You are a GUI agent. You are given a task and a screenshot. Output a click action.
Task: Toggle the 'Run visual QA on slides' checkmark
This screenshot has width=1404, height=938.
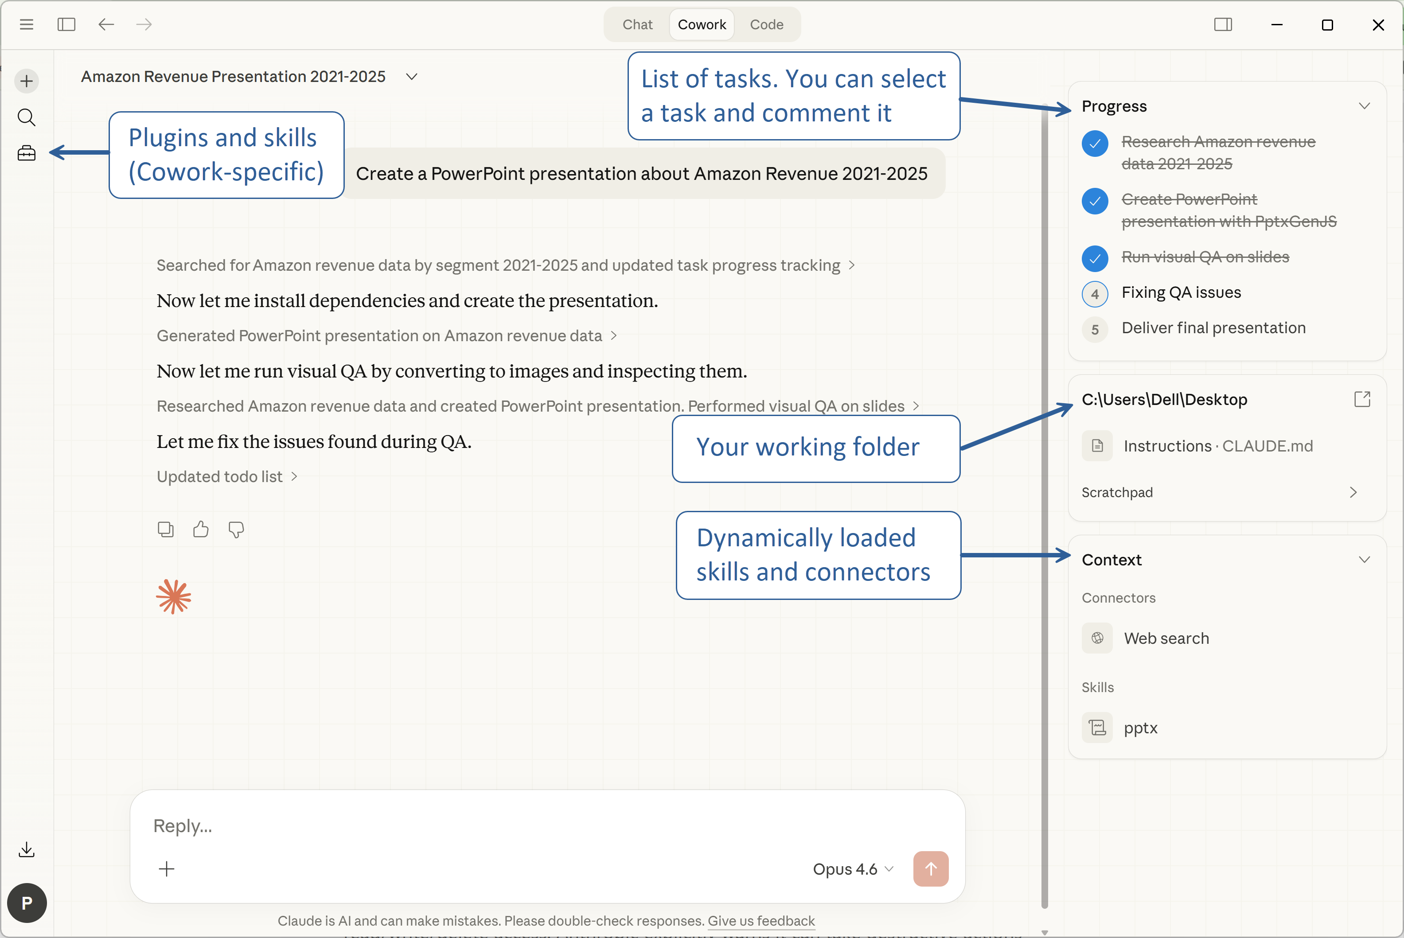1095,258
